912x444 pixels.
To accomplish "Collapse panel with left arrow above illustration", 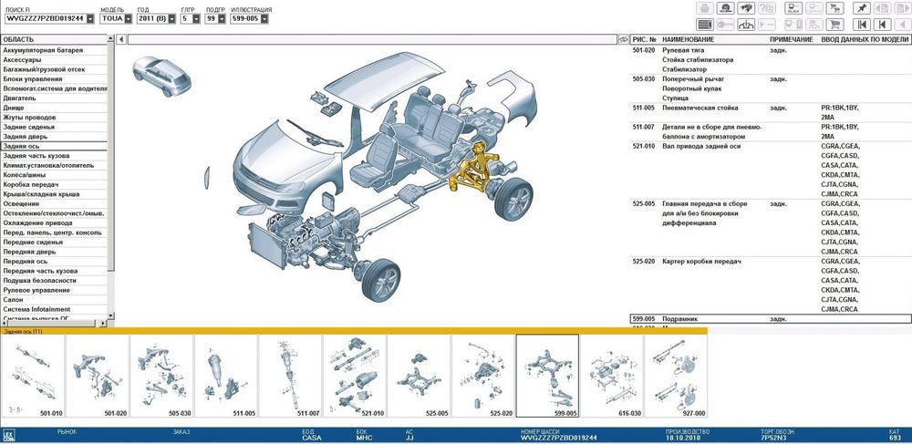I will tap(121, 39).
